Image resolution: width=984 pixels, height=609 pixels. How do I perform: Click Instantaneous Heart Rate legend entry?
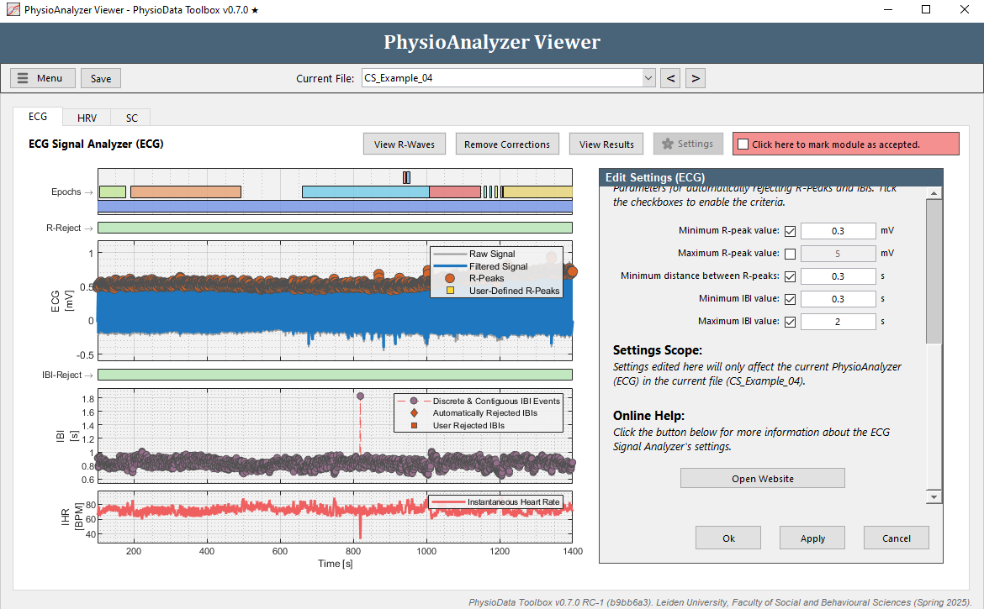point(495,501)
